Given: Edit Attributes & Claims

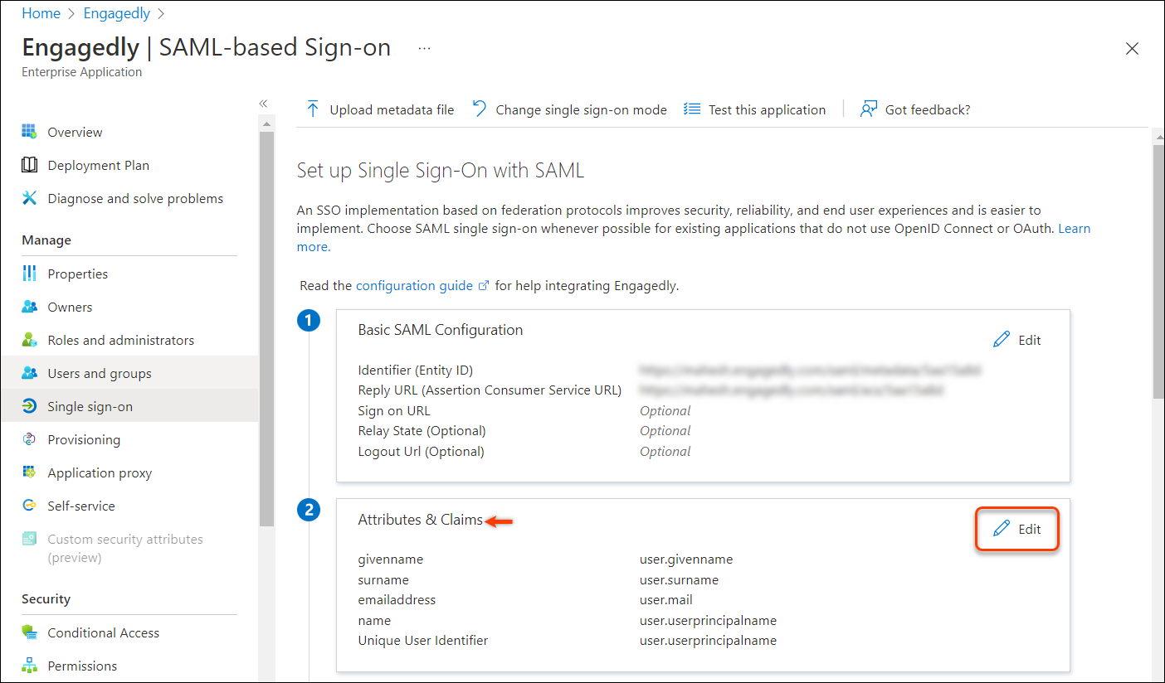Looking at the screenshot, I should pyautogui.click(x=1017, y=529).
